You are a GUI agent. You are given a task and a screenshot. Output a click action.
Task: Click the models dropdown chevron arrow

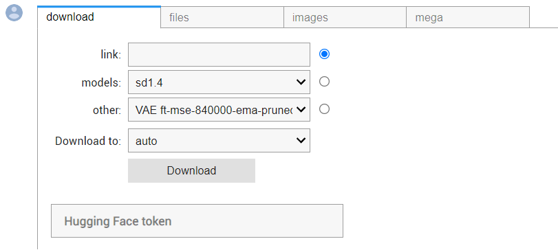pyautogui.click(x=301, y=82)
